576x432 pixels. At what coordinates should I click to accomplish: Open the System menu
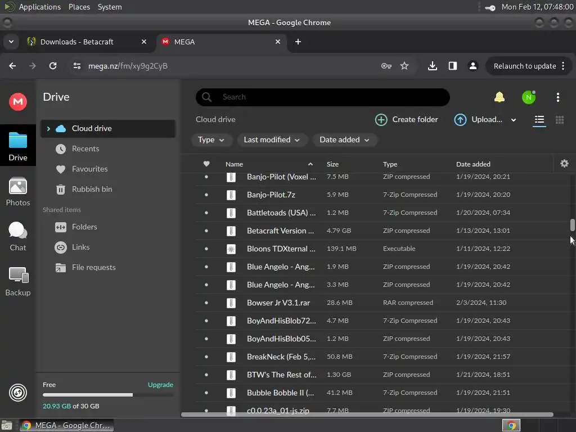[110, 7]
